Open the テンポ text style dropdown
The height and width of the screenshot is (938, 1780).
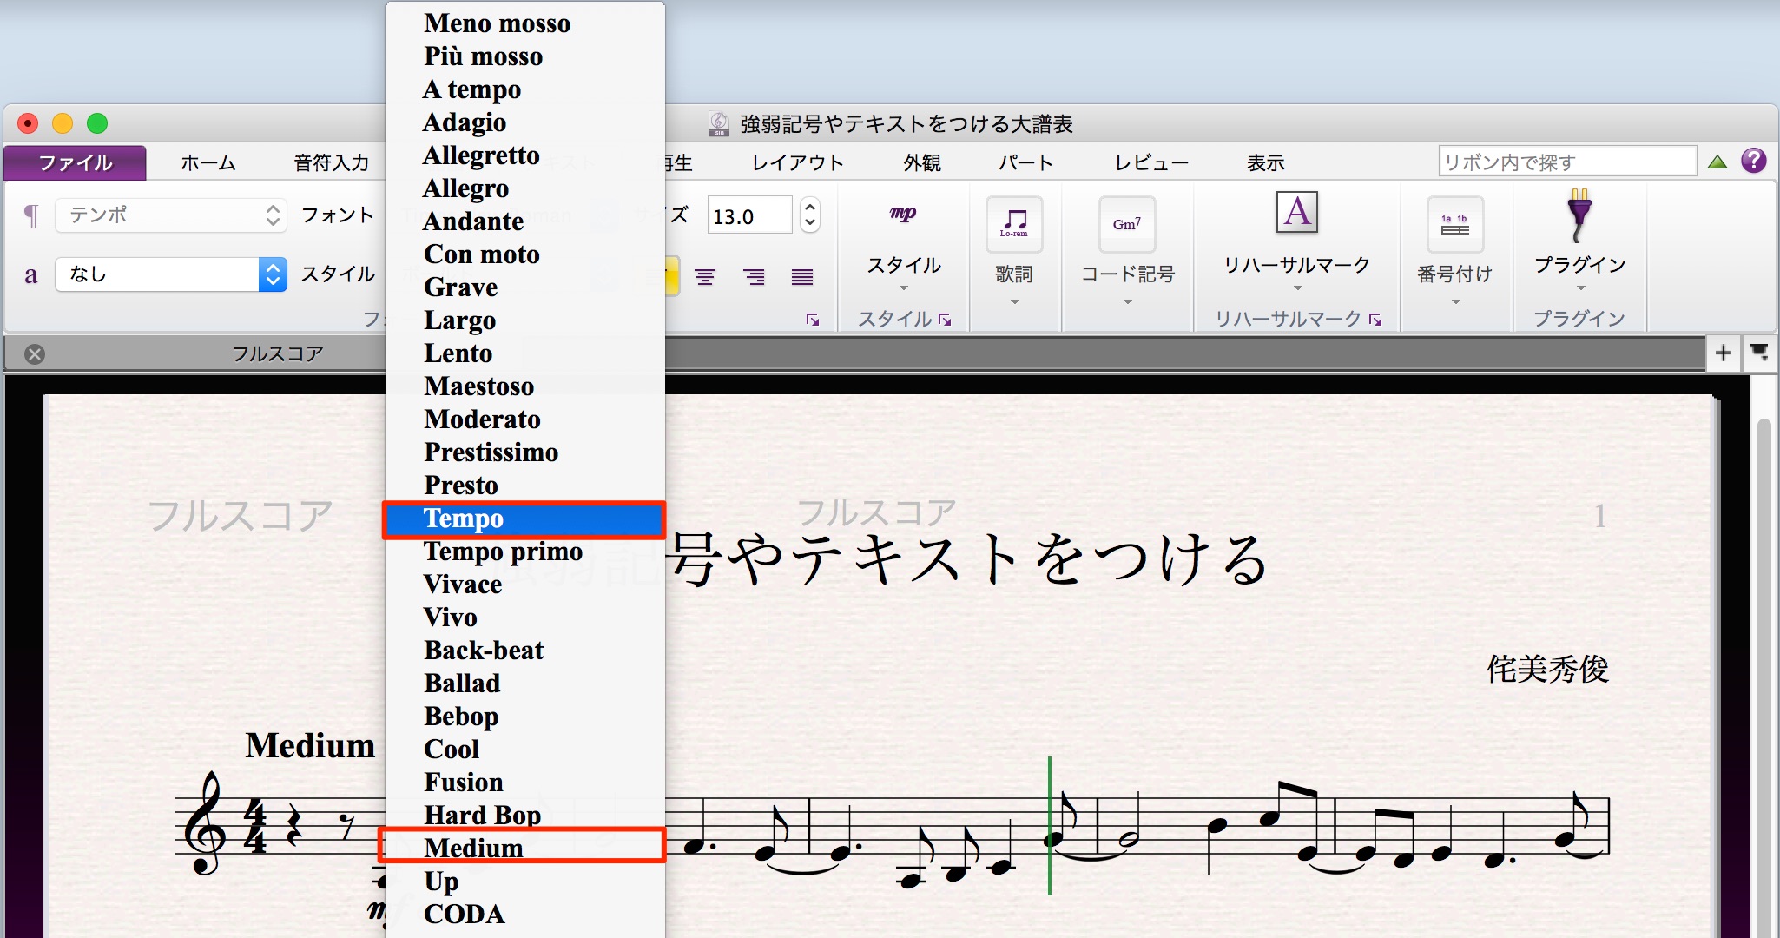coord(171,215)
